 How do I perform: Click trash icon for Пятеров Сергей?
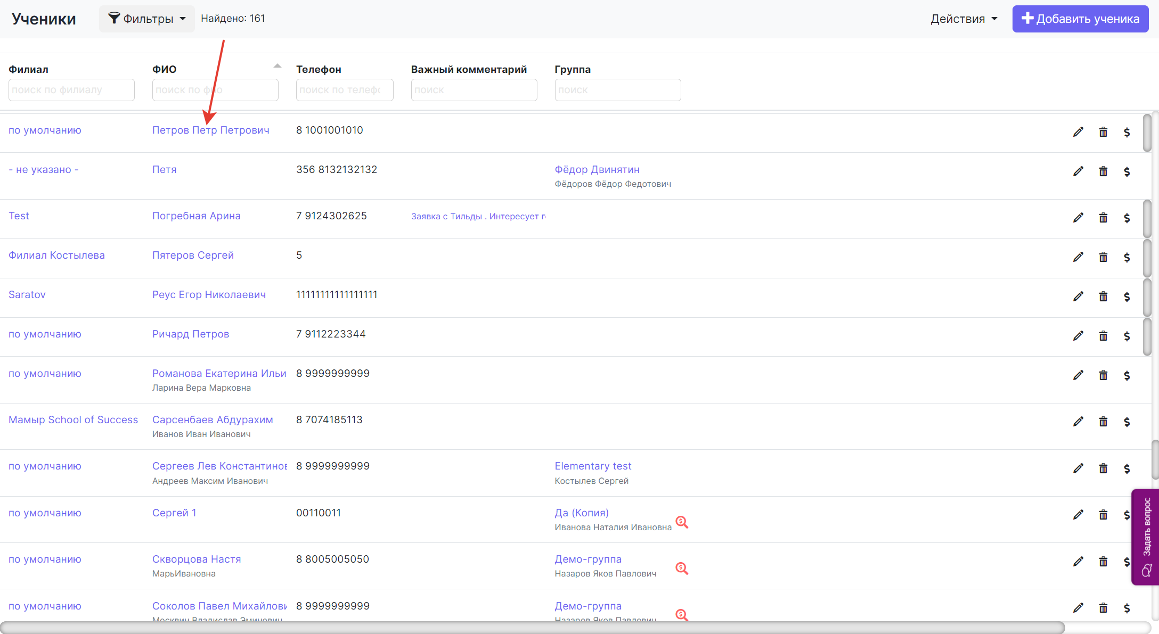click(1103, 257)
